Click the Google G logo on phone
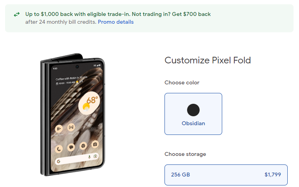299x187 pixels. point(58,161)
